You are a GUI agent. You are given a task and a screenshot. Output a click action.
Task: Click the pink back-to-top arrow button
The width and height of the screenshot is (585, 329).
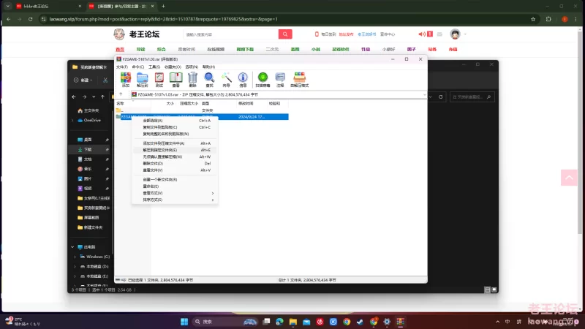pos(569,178)
